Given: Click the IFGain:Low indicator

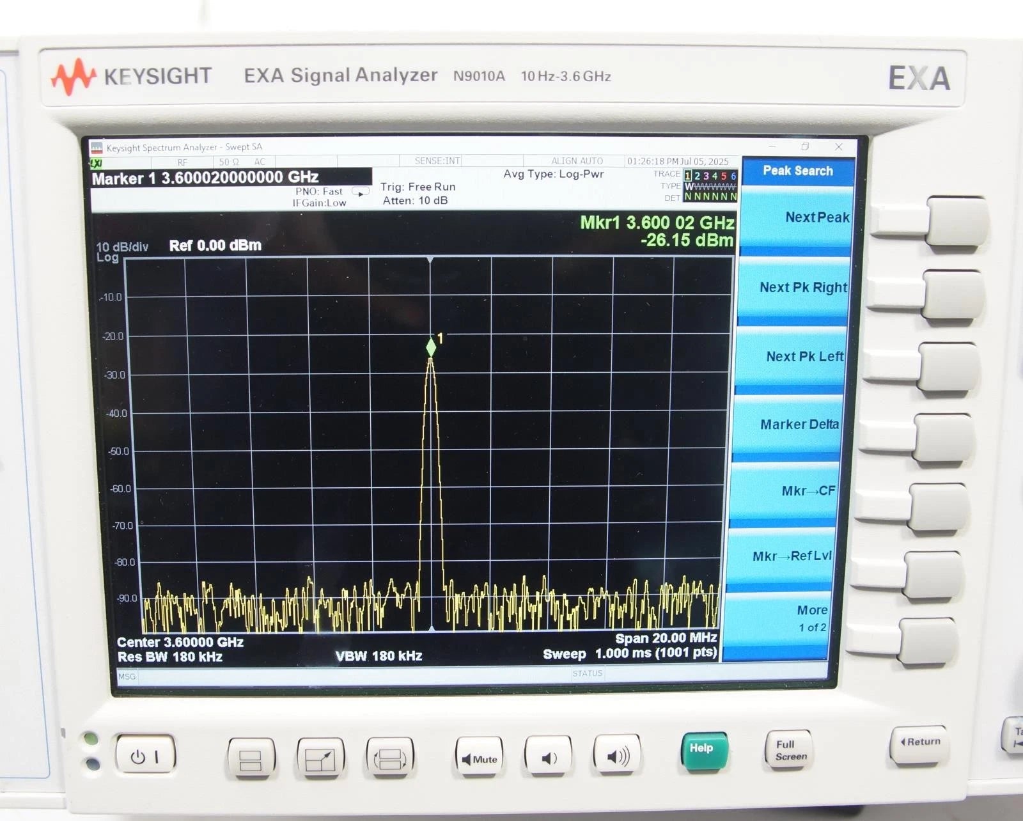Looking at the screenshot, I should (319, 203).
